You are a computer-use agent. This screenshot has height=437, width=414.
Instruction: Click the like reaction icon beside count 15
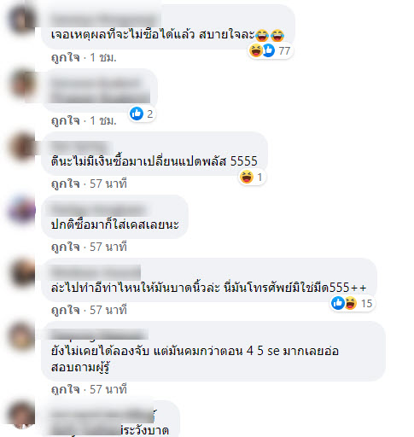pos(338,303)
